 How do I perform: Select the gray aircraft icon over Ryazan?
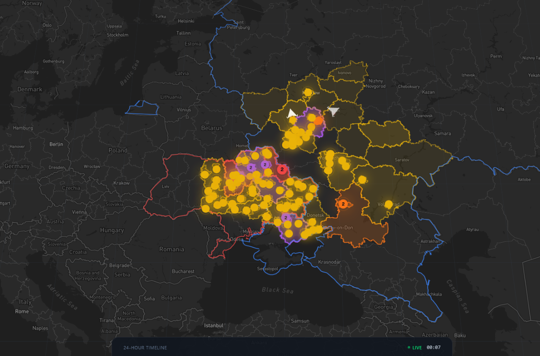click(x=334, y=111)
